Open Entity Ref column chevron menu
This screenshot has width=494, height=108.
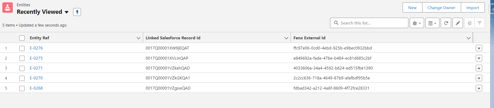pyautogui.click(x=138, y=38)
